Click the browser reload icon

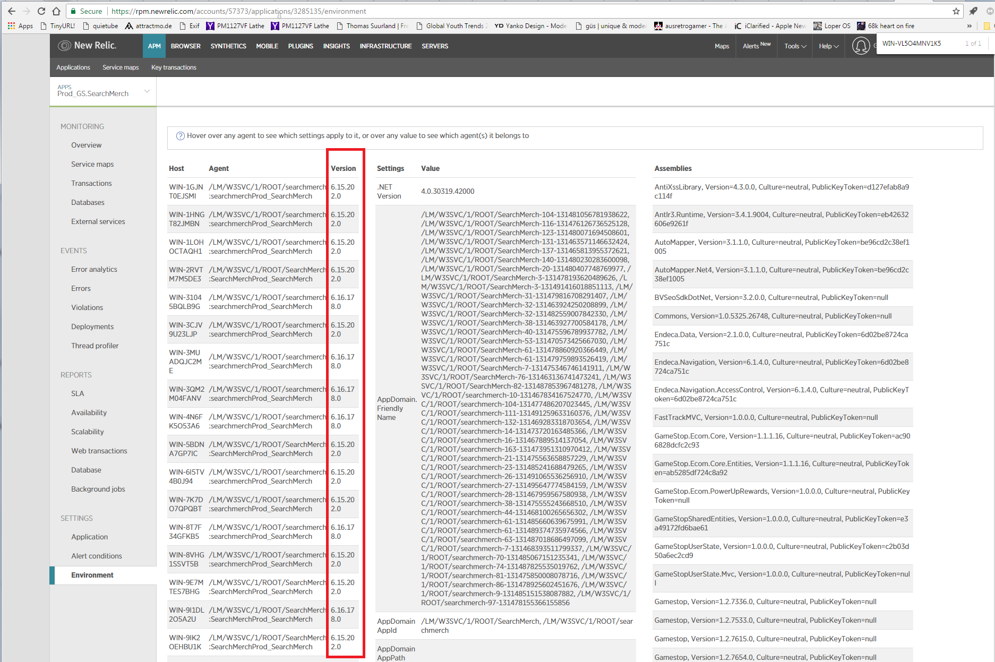tap(41, 11)
